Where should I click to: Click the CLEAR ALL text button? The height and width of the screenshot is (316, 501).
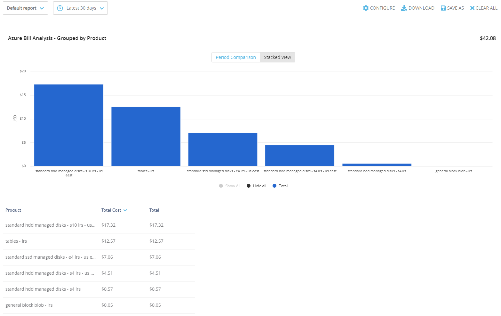click(x=486, y=8)
